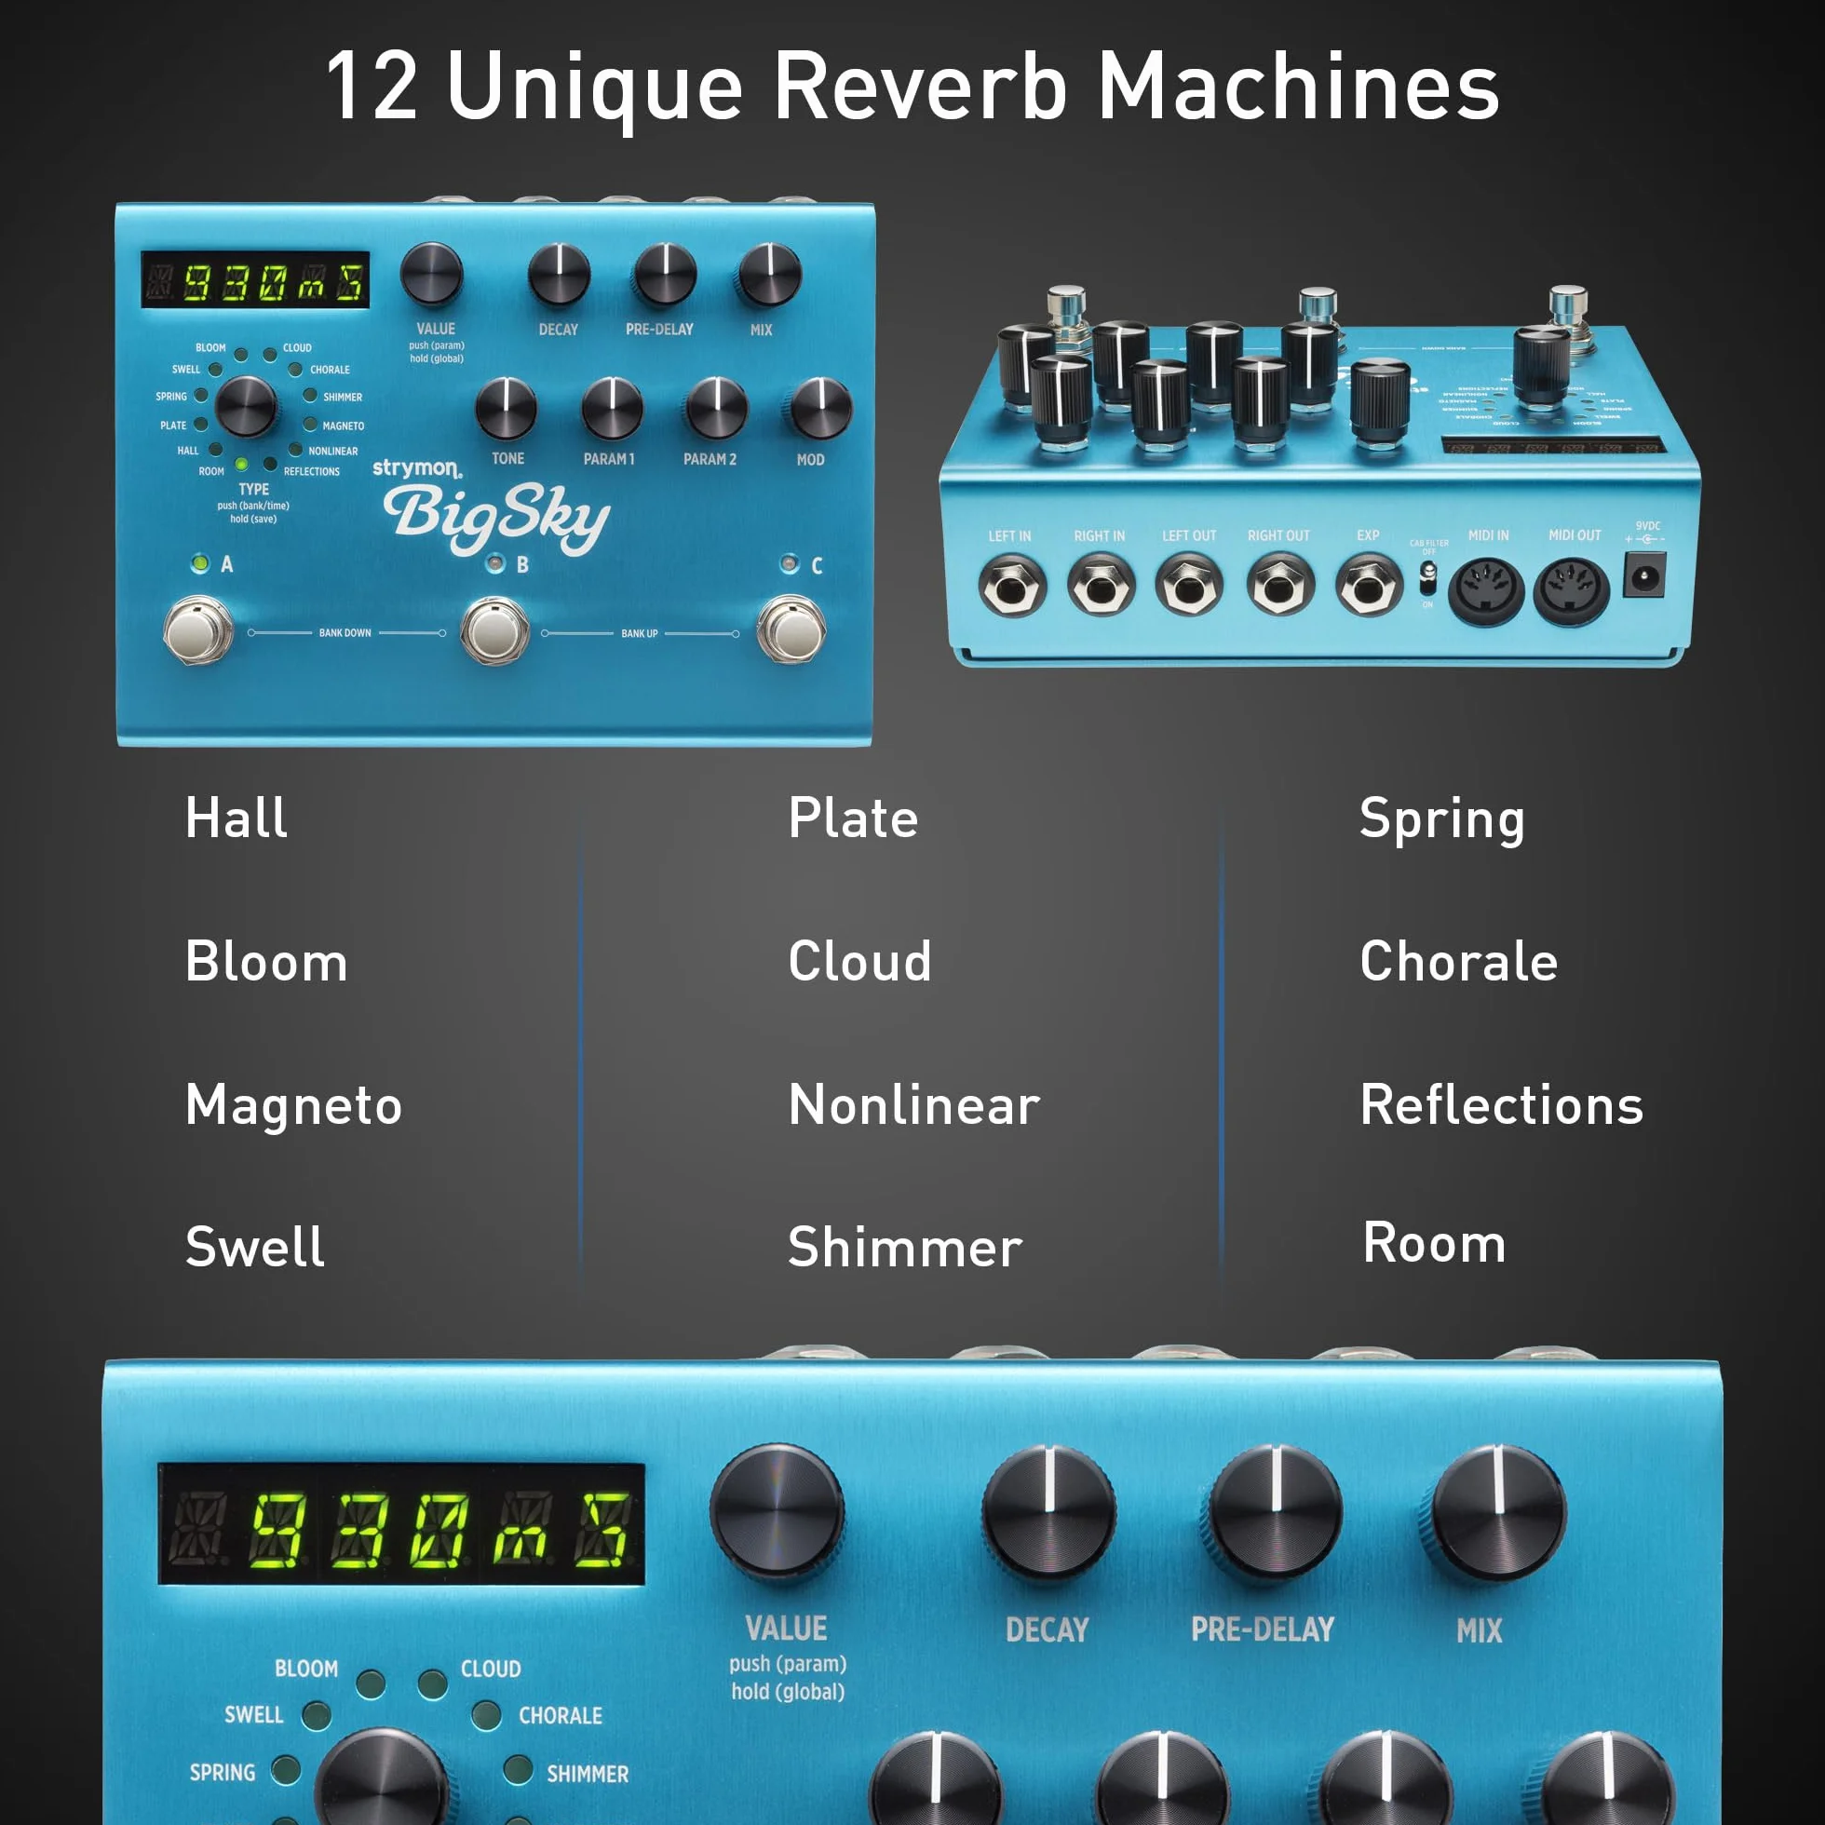Click the RIGHT OUT jack on rear panel

pos(1280,586)
